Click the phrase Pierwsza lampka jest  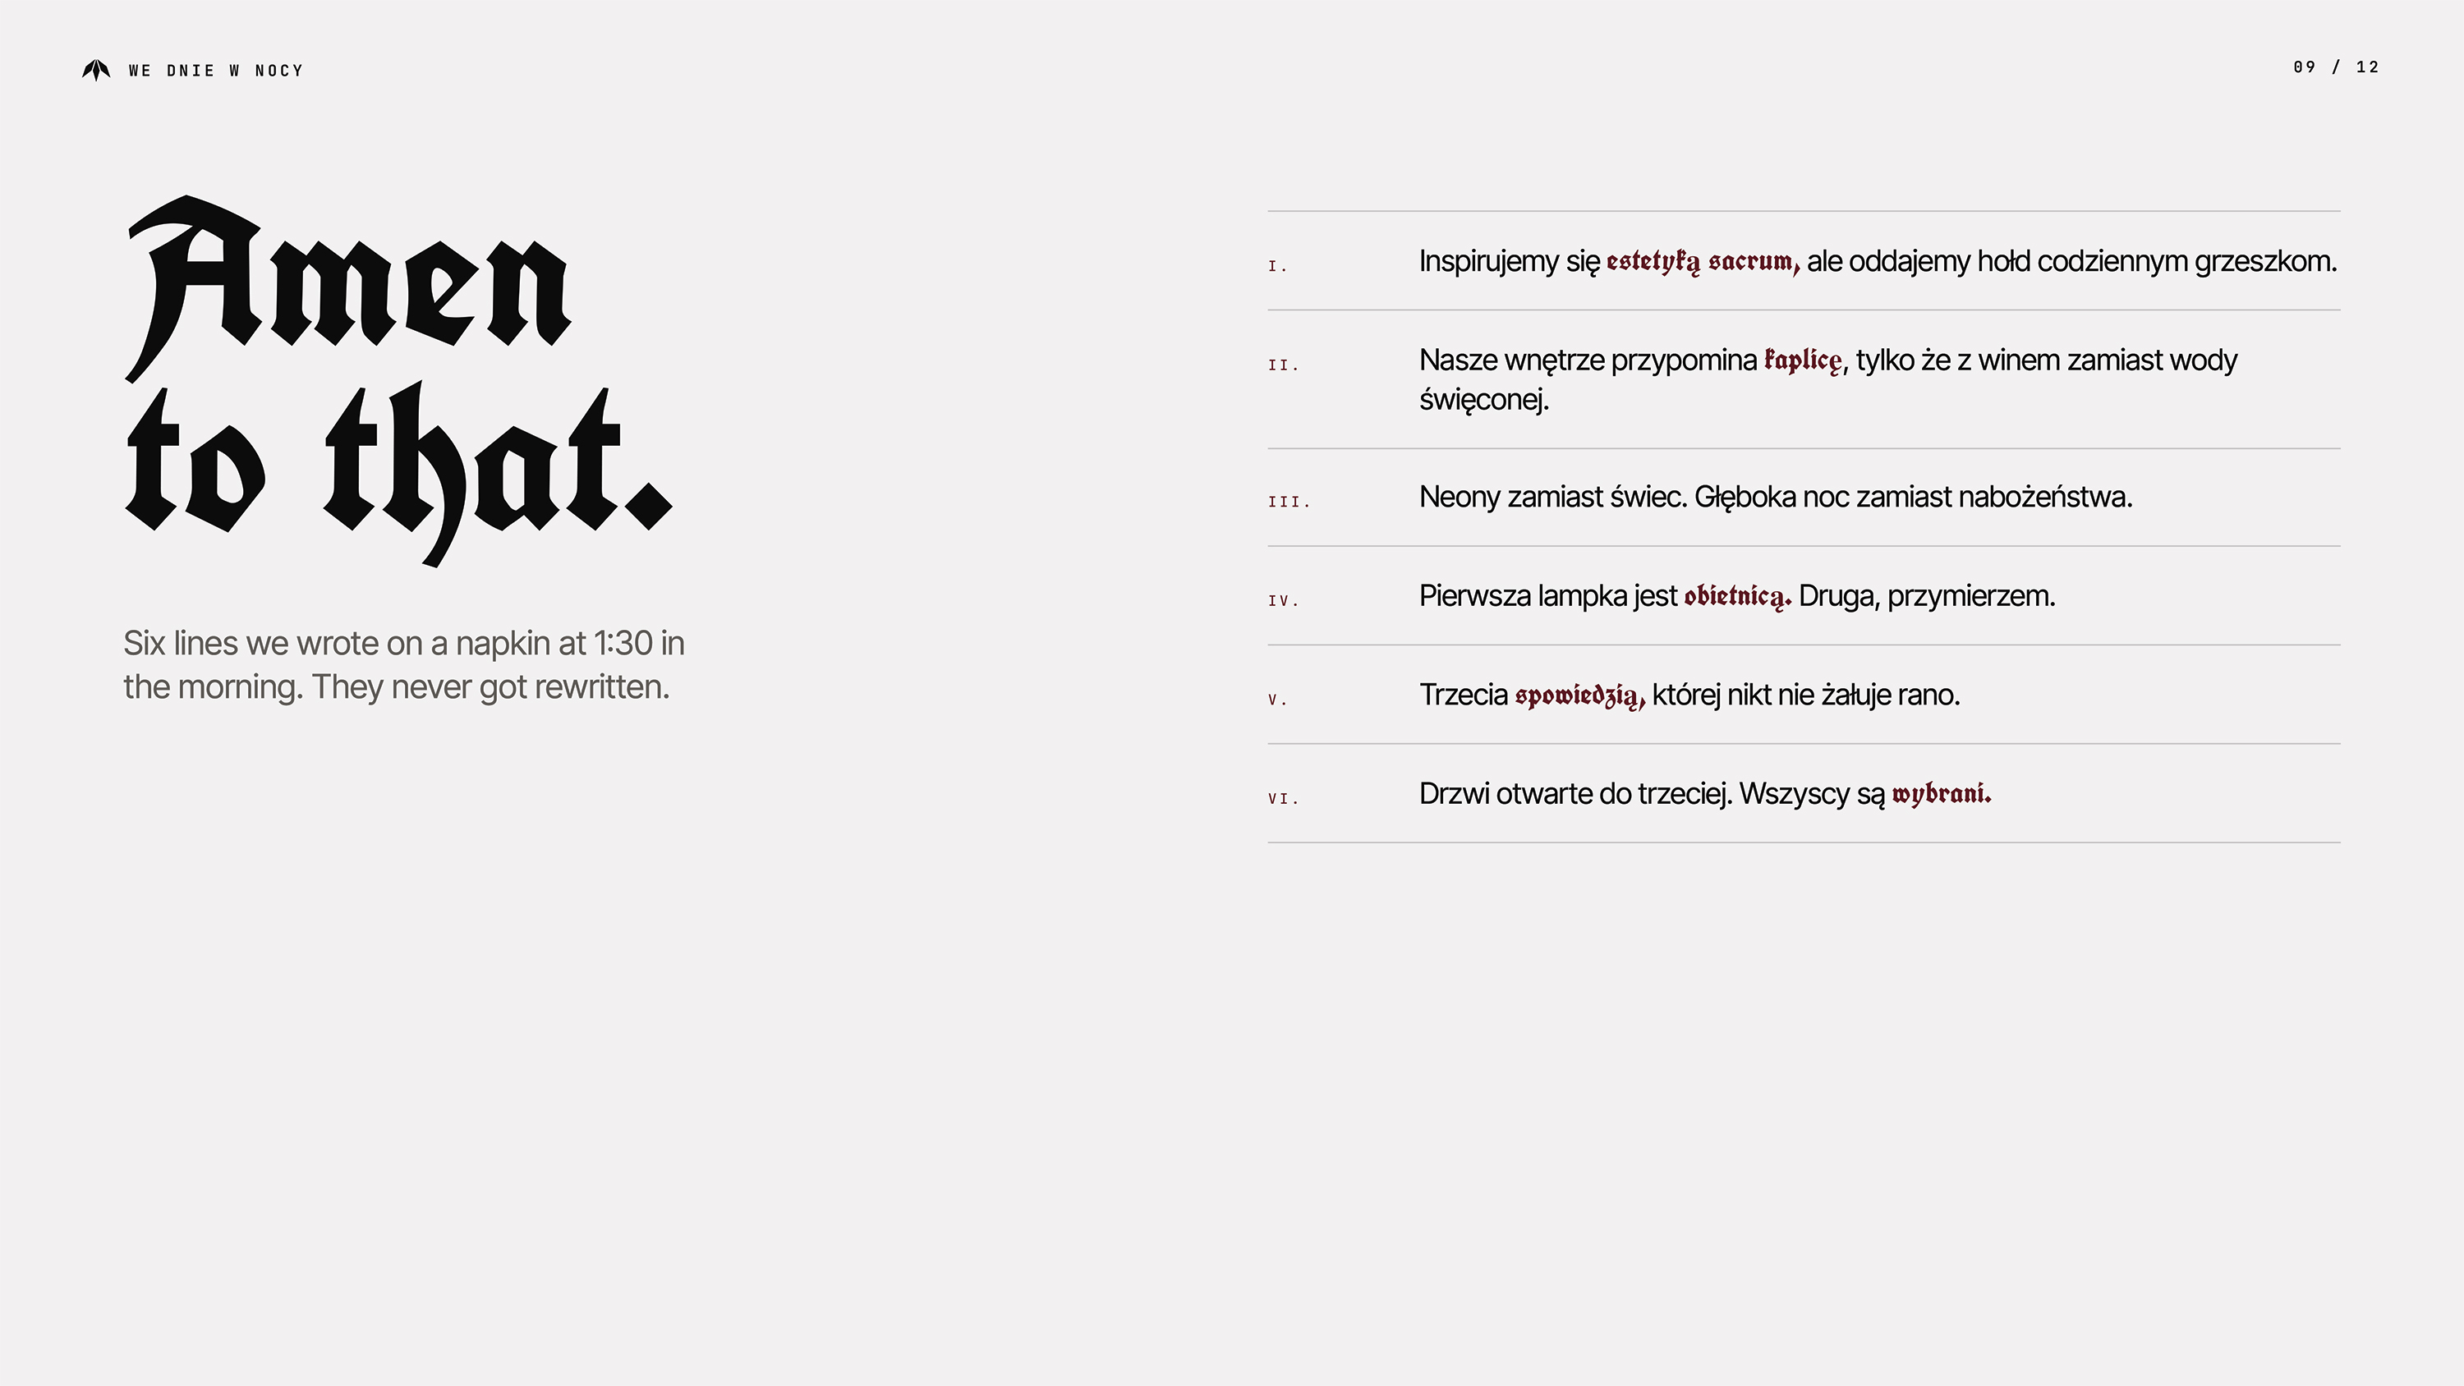coord(1547,596)
